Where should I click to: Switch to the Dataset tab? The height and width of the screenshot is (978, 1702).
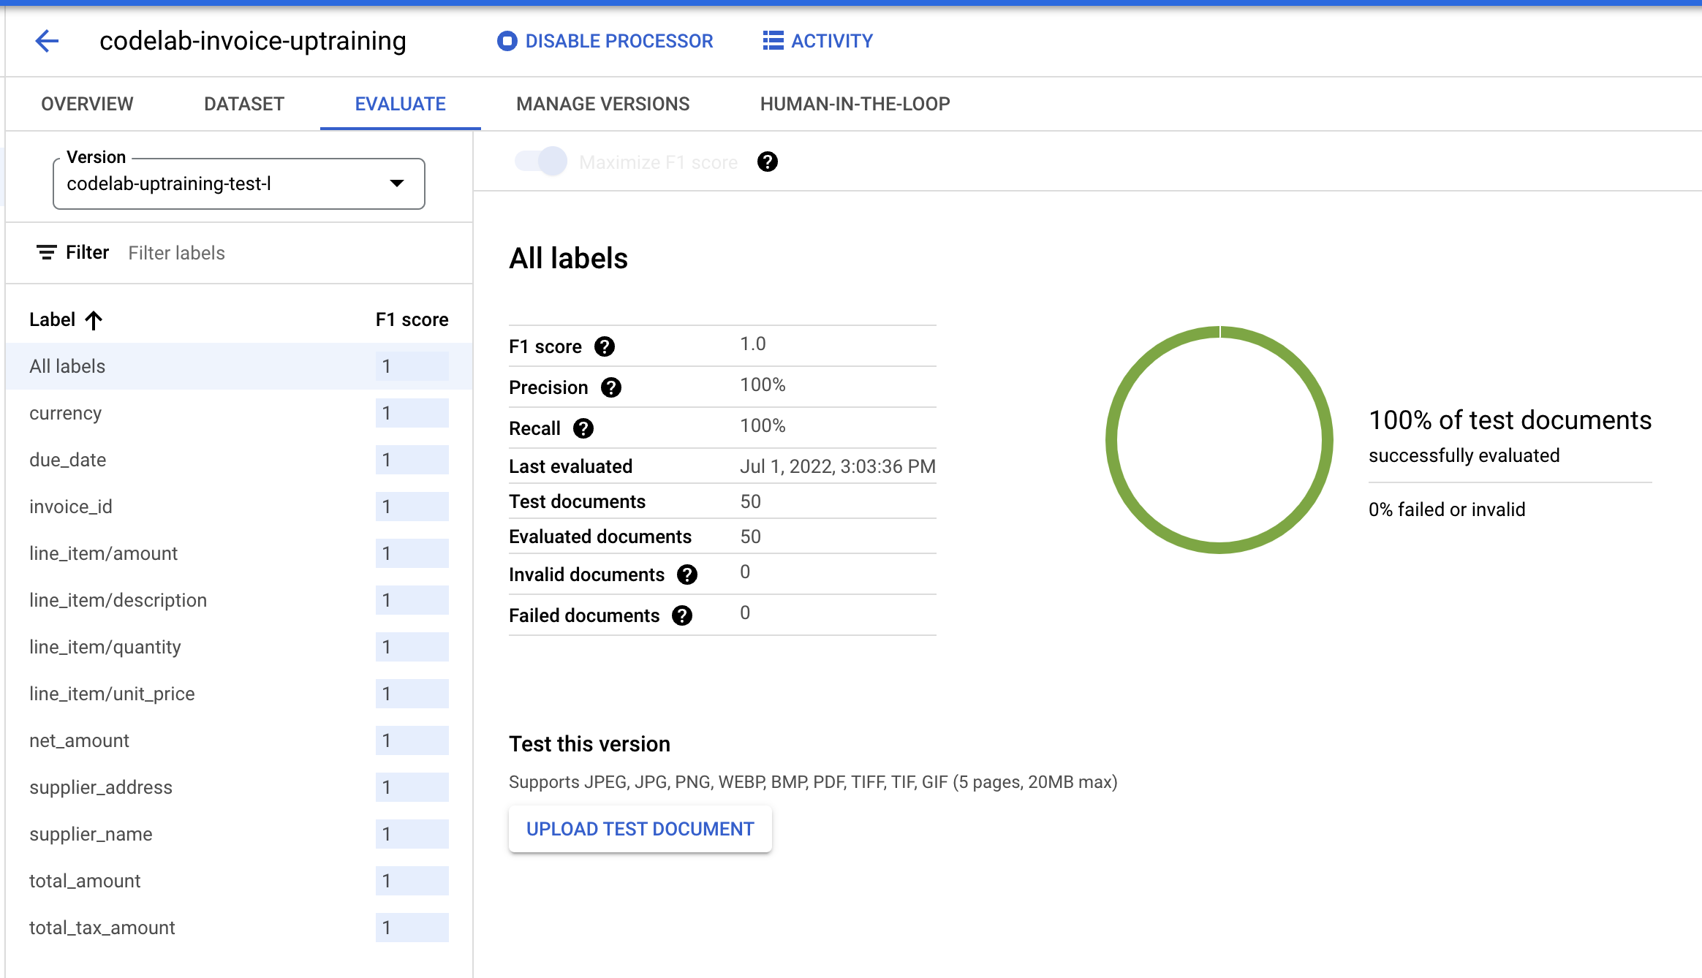coord(243,104)
